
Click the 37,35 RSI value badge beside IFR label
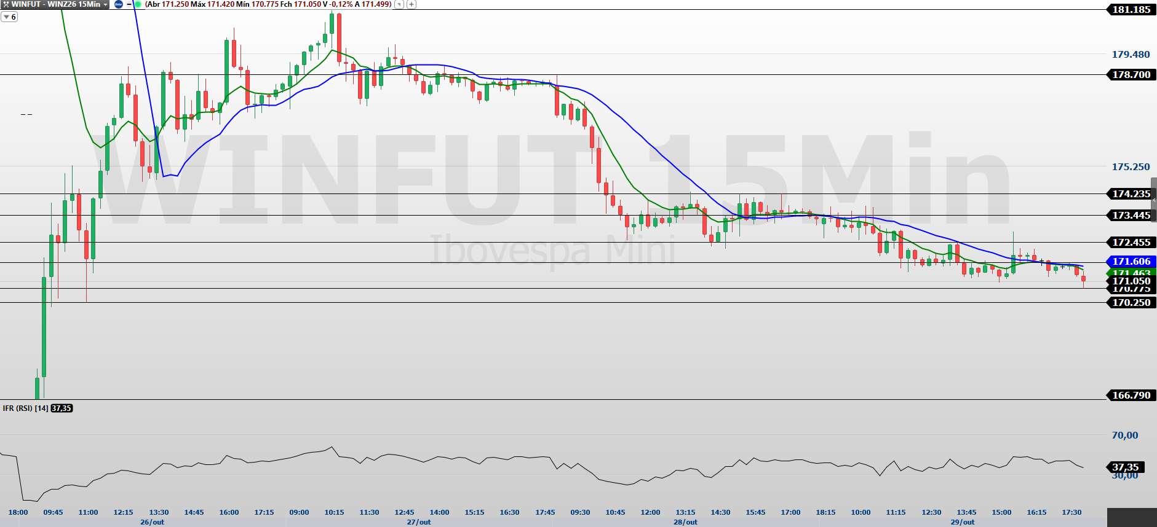click(x=62, y=408)
